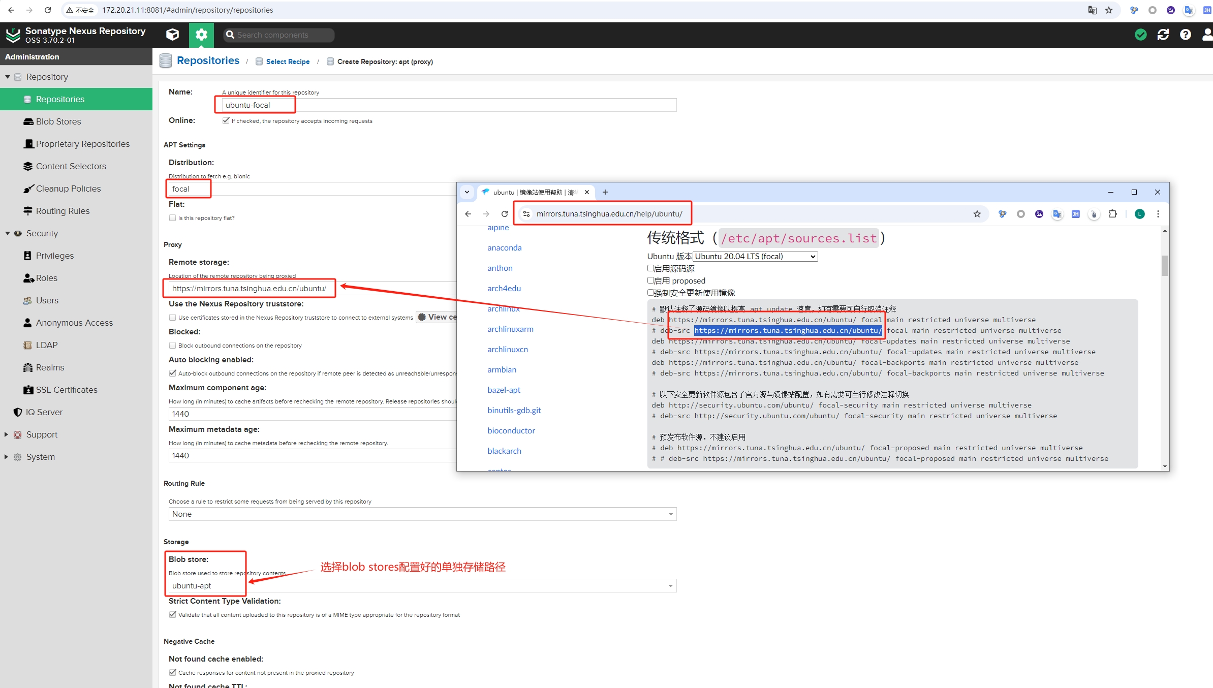This screenshot has width=1213, height=688.
Task: Expand the Support tree section
Action: (x=6, y=434)
